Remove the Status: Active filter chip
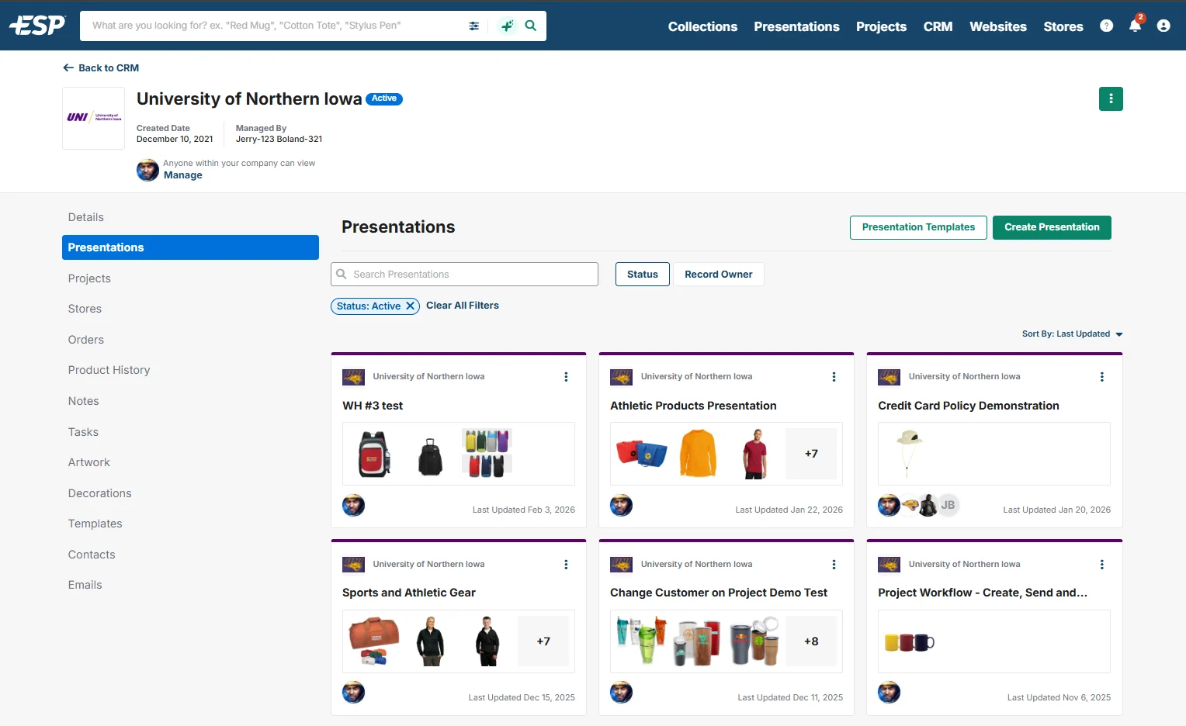Image resolution: width=1186 pixels, height=726 pixels. 410,306
